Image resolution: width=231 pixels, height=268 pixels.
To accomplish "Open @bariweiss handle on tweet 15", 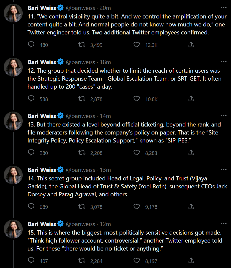I will (80, 224).
